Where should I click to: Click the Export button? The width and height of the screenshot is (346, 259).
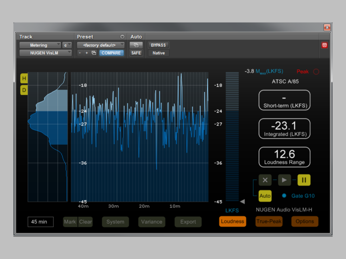188,222
